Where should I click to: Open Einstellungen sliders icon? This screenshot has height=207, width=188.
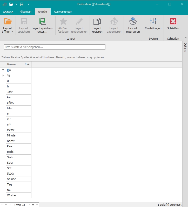153,22
